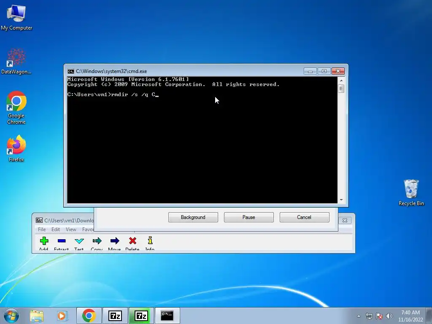Screen dimensions: 432x324
Task: Launch the DataWagon desktop shortcut
Action: click(16, 61)
